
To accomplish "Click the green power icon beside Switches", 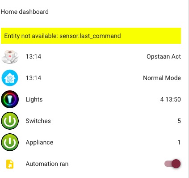I will point(10,121).
